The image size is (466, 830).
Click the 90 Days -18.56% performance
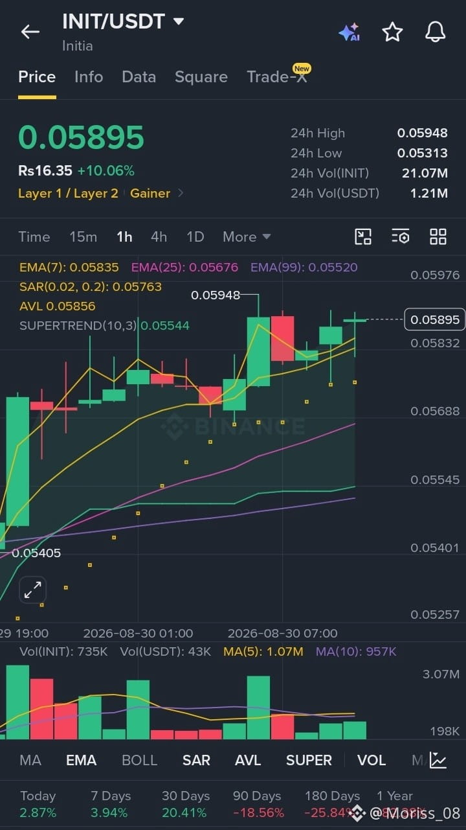[259, 804]
